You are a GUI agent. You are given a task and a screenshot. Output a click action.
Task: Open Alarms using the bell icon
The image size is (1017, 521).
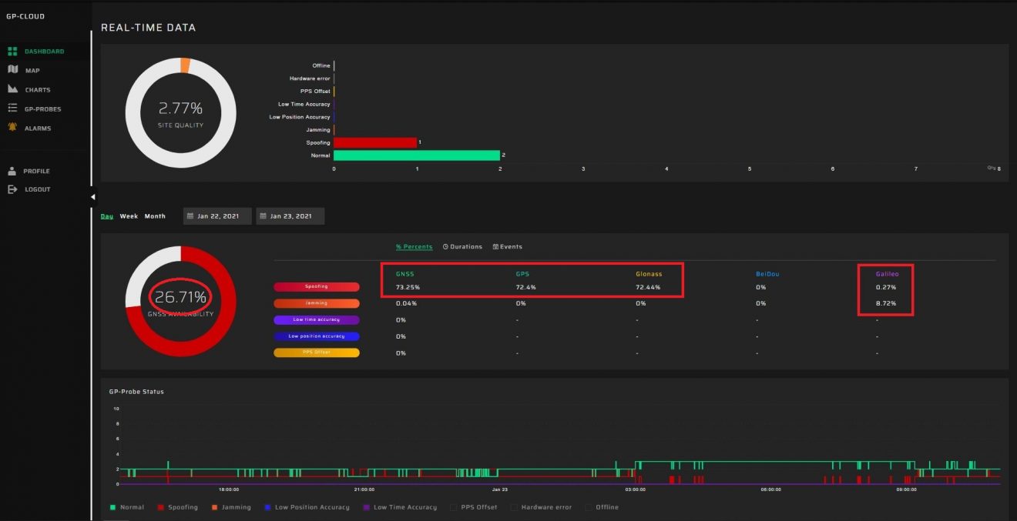click(x=12, y=128)
